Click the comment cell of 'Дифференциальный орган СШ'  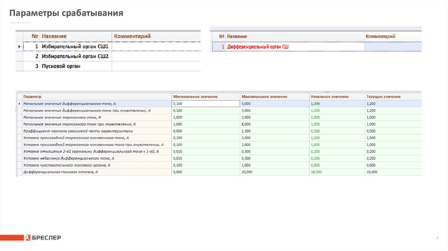tap(393, 46)
